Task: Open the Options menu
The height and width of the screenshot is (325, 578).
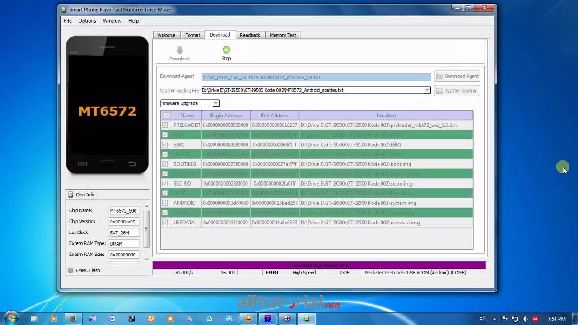Action: [87, 21]
